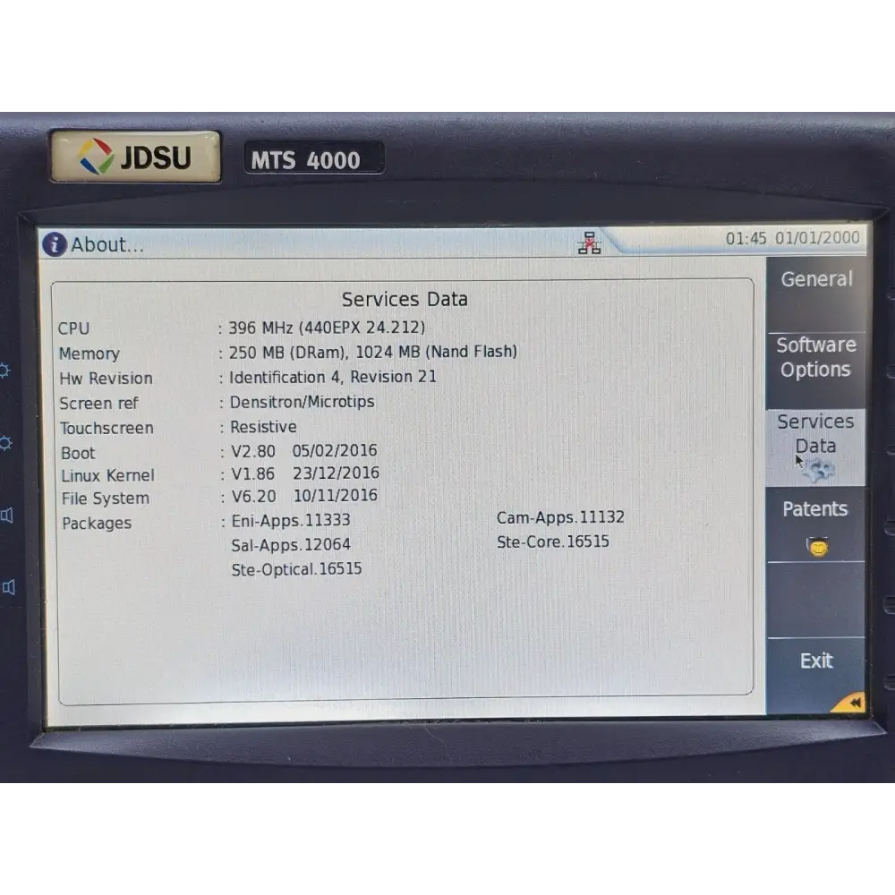Click the date and time display

(x=792, y=238)
